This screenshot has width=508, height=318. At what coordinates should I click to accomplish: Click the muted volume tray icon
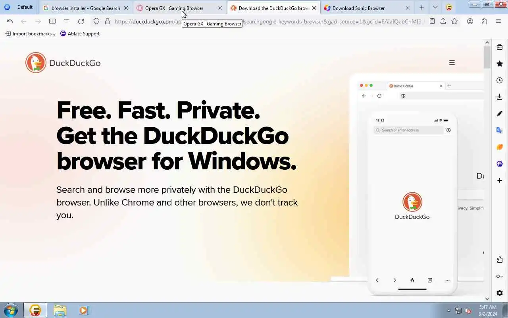point(468,310)
